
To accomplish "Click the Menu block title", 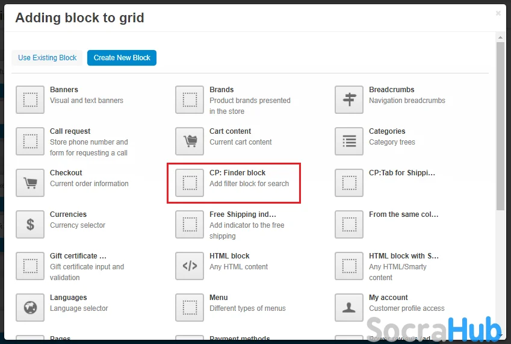I will coord(218,298).
